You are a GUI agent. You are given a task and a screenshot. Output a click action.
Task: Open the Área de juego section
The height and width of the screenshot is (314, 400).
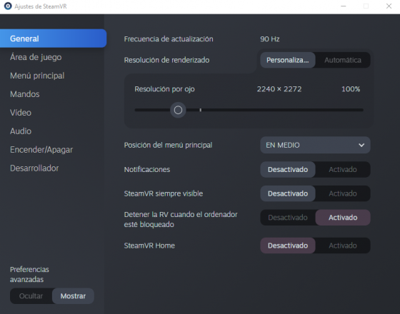click(x=36, y=57)
